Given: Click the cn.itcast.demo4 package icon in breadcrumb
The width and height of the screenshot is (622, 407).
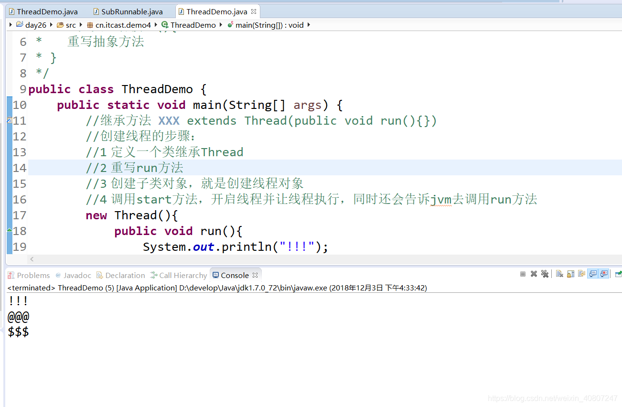Looking at the screenshot, I should (90, 25).
